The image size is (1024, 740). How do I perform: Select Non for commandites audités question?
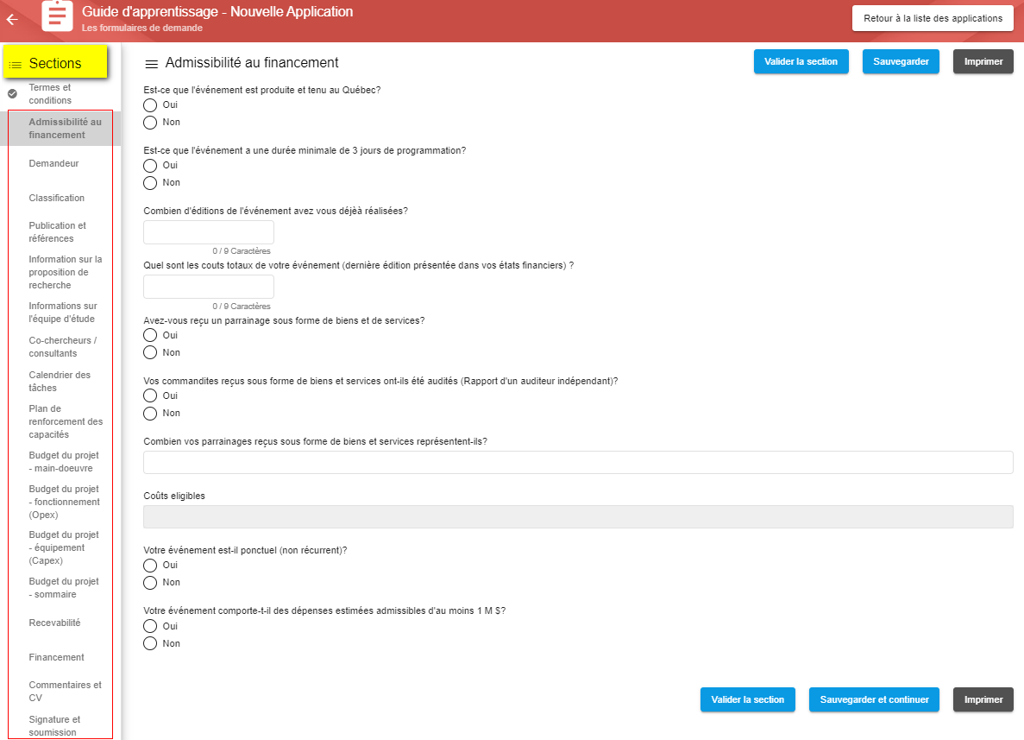click(150, 413)
